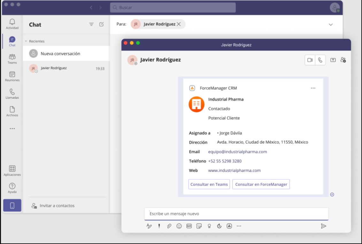This screenshot has height=244, width=362.
Task: Click Consultar en Teams button
Action: pyautogui.click(x=209, y=184)
